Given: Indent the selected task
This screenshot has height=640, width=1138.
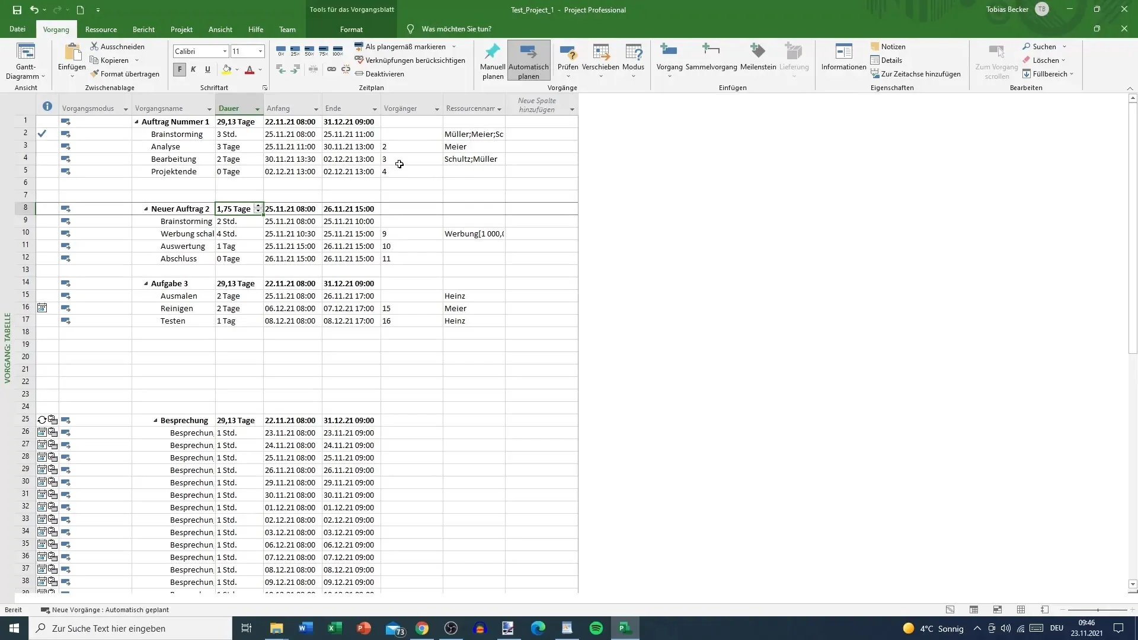Looking at the screenshot, I should tap(295, 69).
